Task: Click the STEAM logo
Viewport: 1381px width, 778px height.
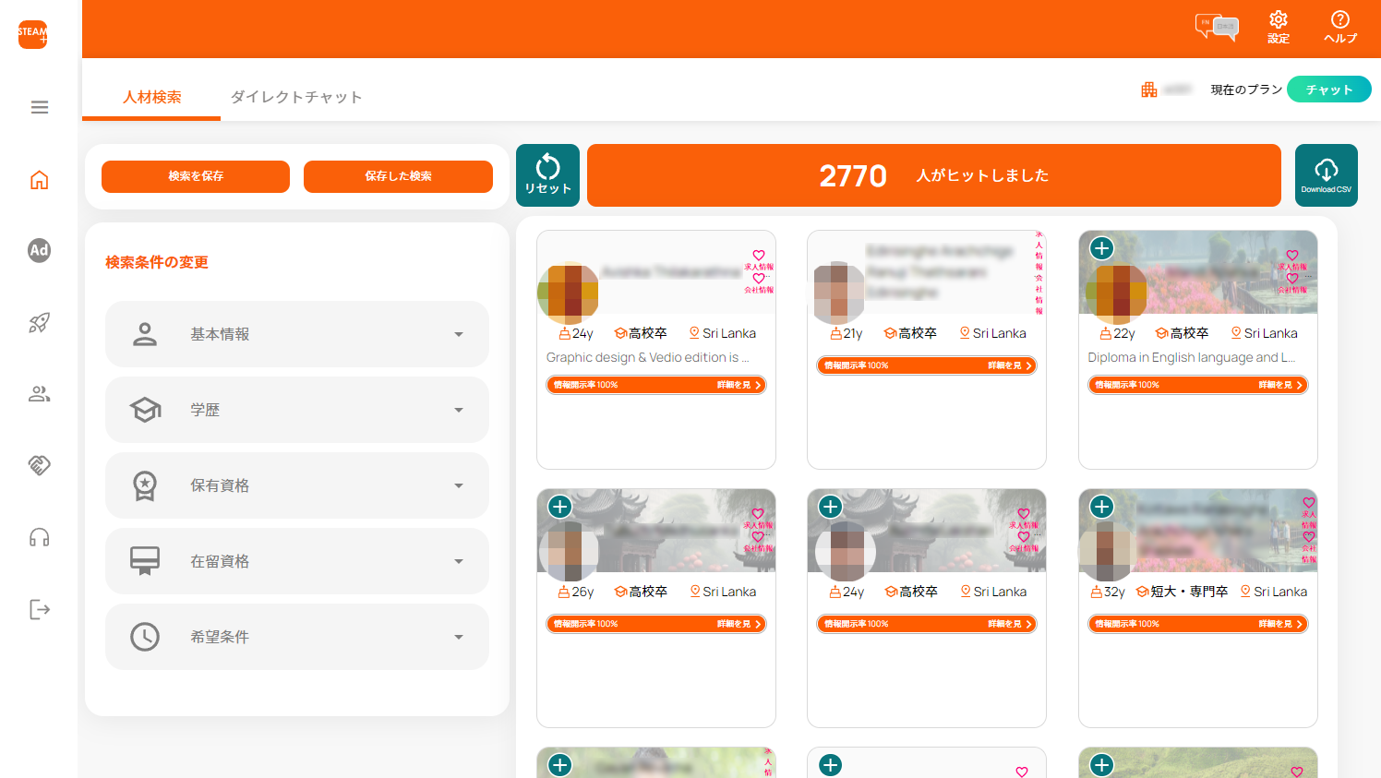Action: pyautogui.click(x=32, y=34)
